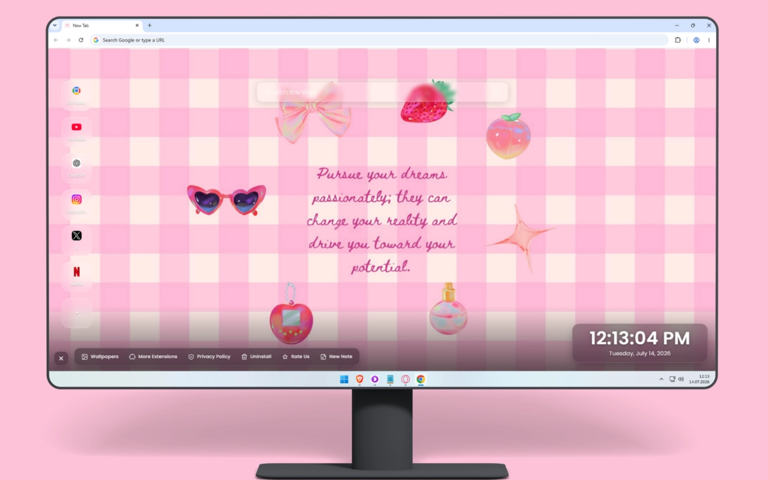768x480 pixels.
Task: Click the Search the Web field
Action: tap(382, 92)
